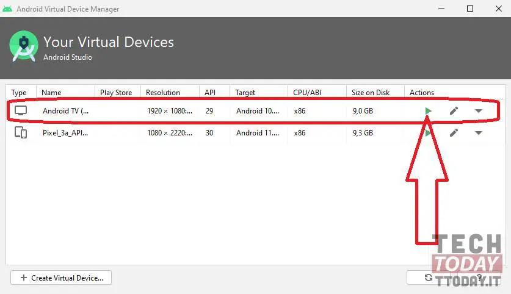Click the 1080 × 2220 resolution cell
The height and width of the screenshot is (294, 511).
pos(170,133)
